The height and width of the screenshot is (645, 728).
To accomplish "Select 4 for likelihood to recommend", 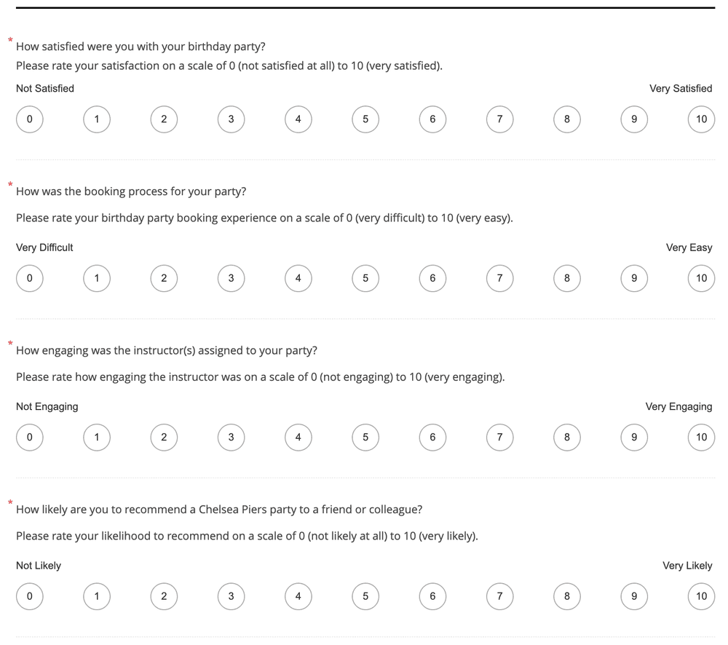I will tap(298, 596).
